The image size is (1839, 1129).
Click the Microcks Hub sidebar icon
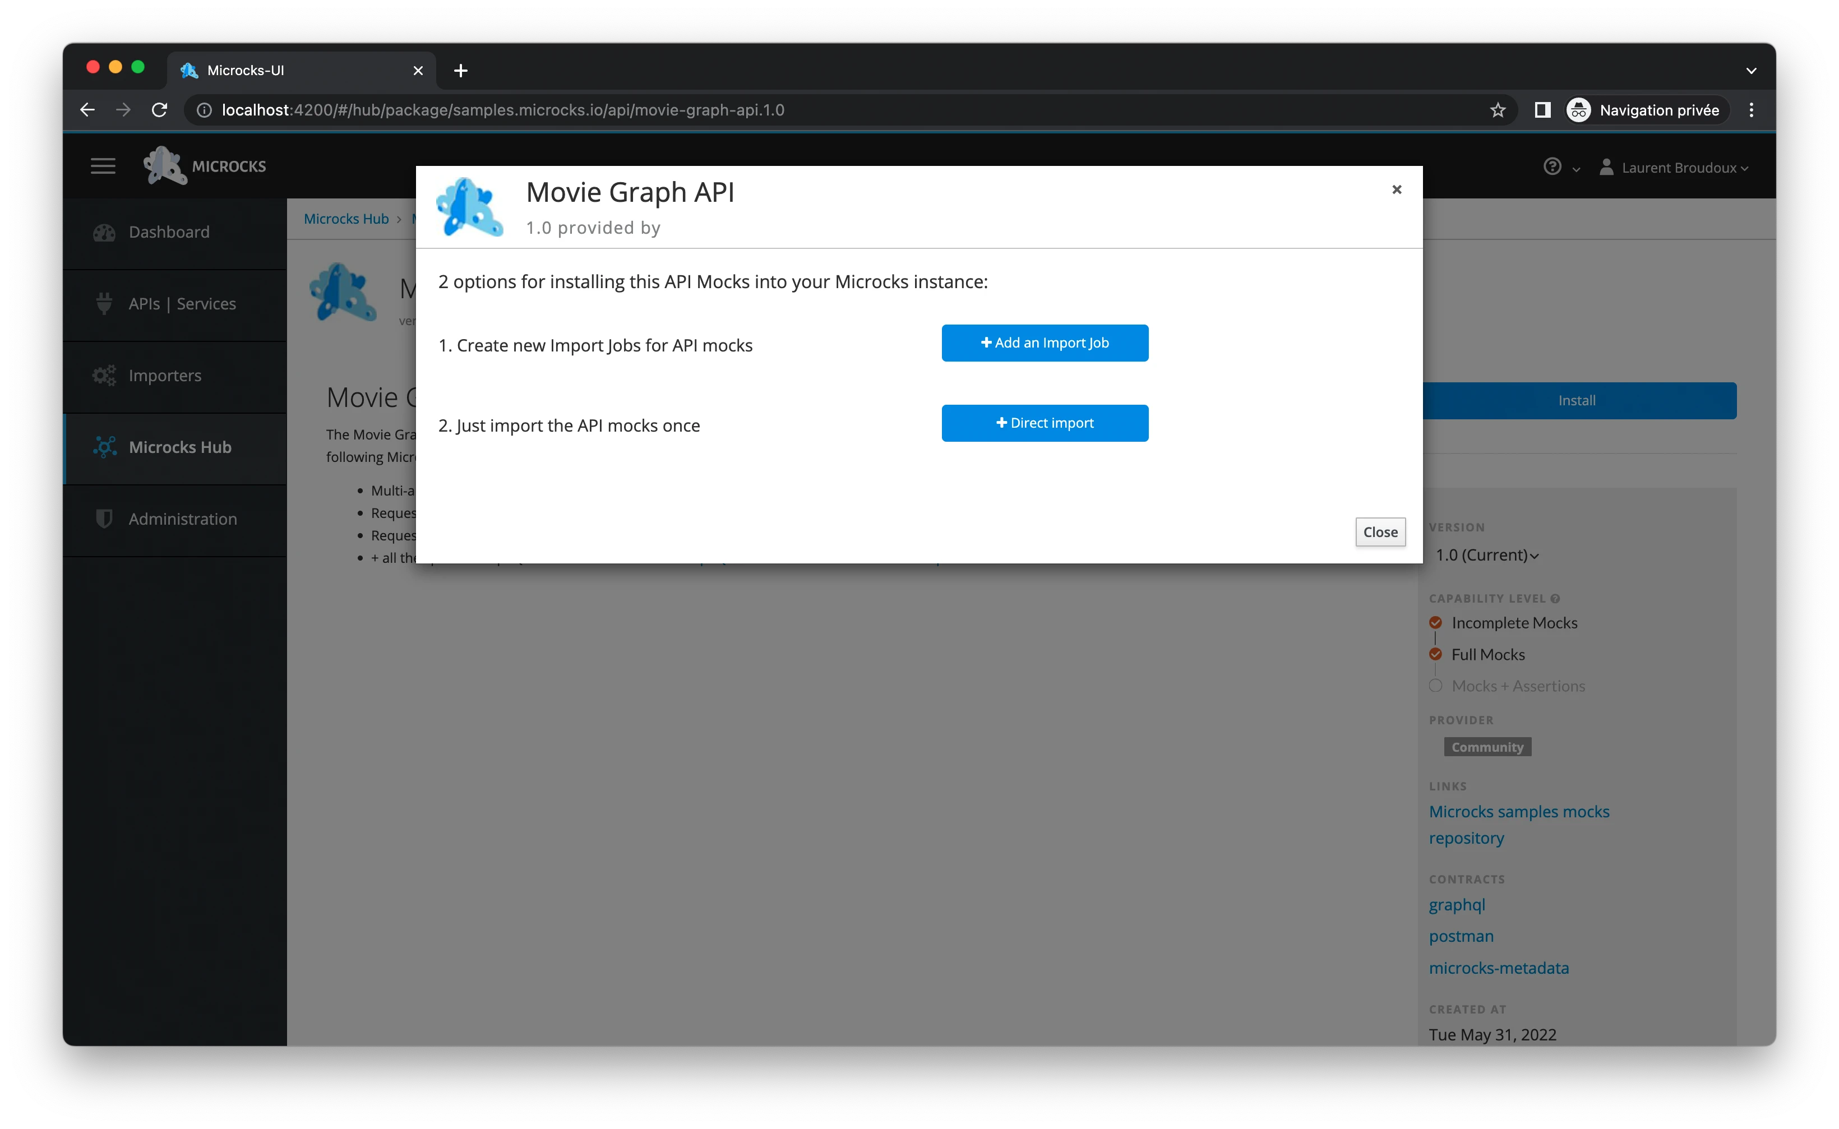click(104, 447)
